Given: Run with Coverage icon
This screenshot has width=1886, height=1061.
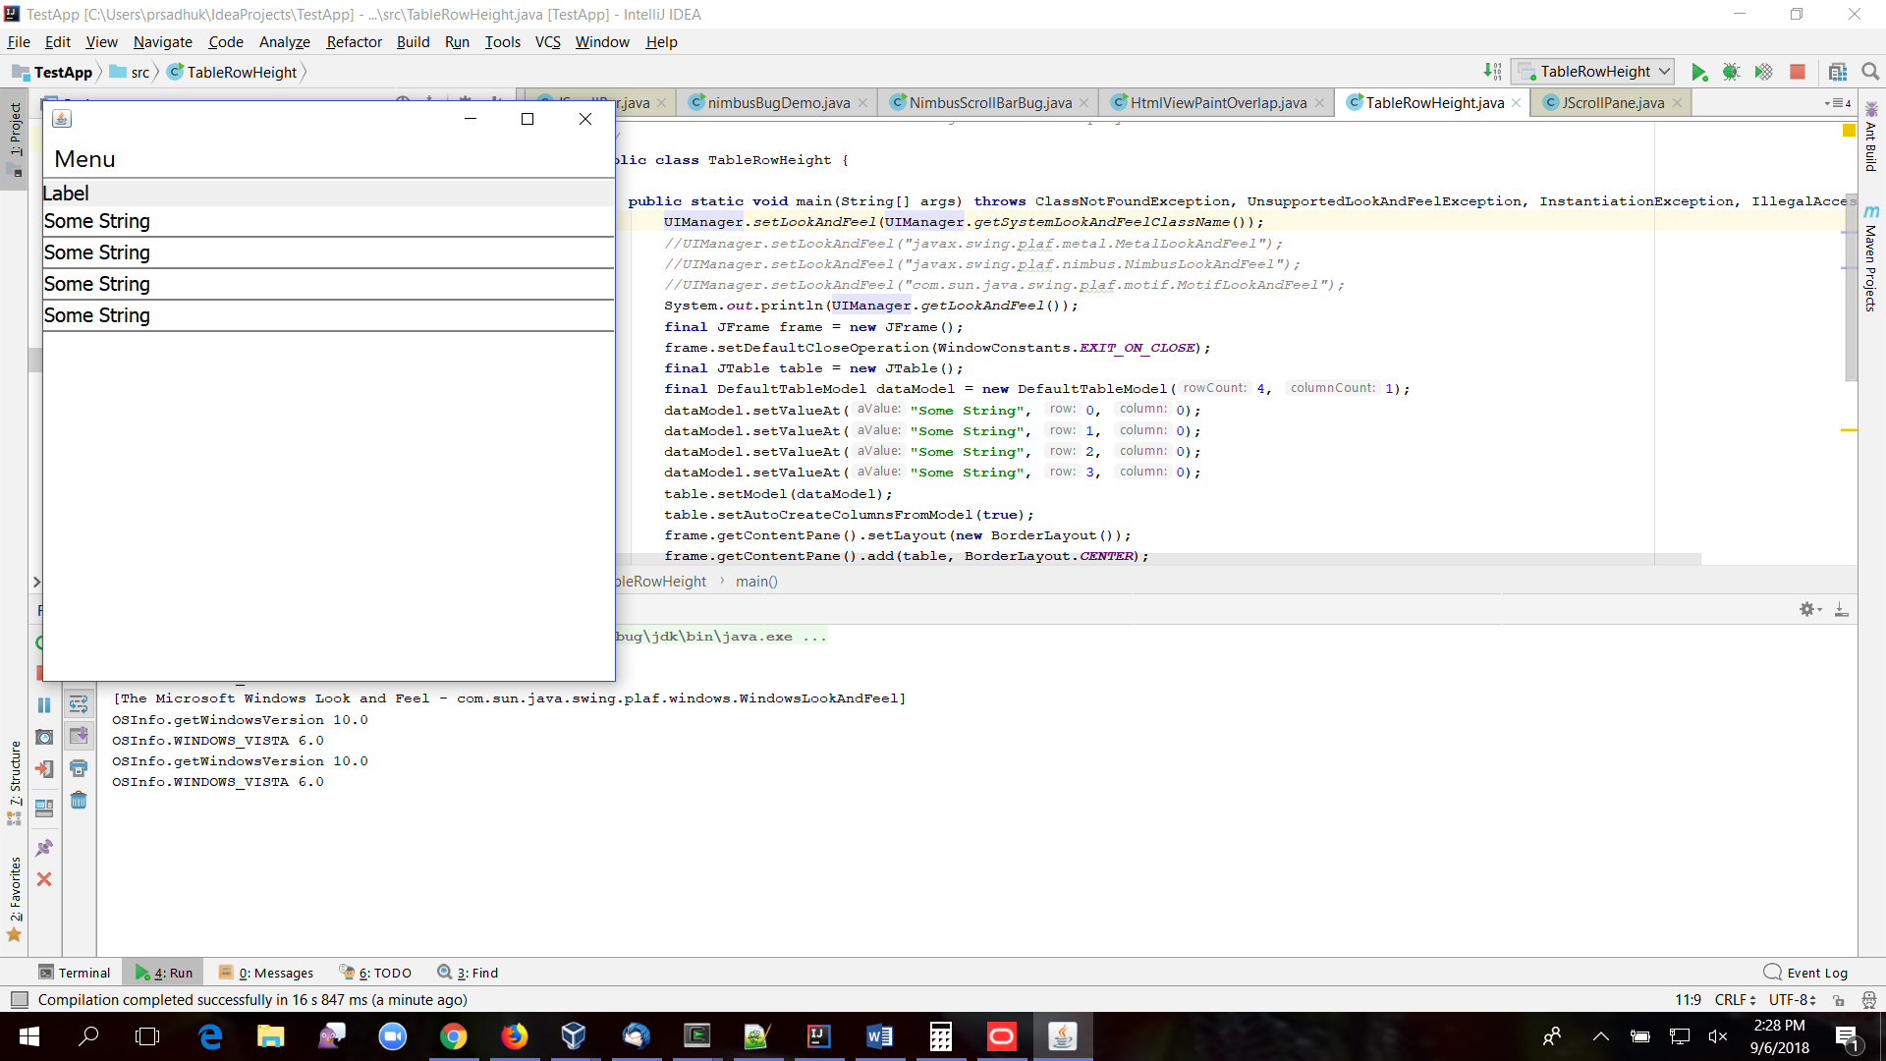Looking at the screenshot, I should click(x=1764, y=72).
